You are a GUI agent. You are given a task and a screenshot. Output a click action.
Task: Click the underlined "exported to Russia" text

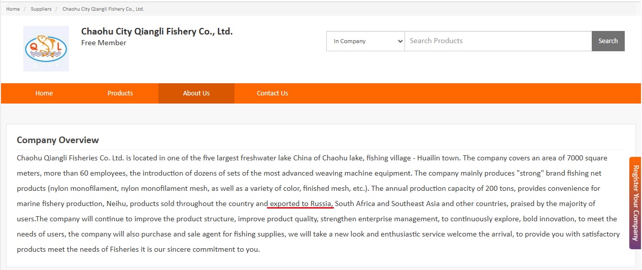click(300, 204)
